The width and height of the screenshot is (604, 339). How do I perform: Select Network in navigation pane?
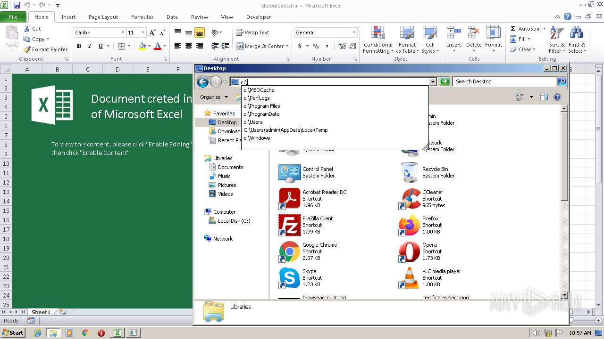coord(223,239)
